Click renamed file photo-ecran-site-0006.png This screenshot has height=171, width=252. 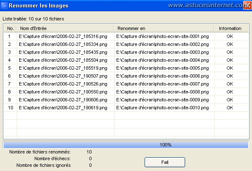tap(162, 76)
